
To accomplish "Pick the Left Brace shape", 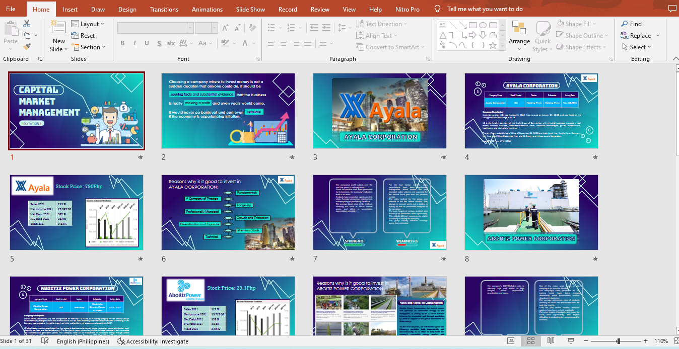I will [472, 45].
